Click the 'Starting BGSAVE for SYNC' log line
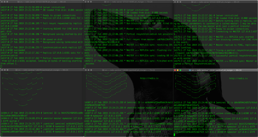This screenshot has width=258, height=137. tap(42, 30)
